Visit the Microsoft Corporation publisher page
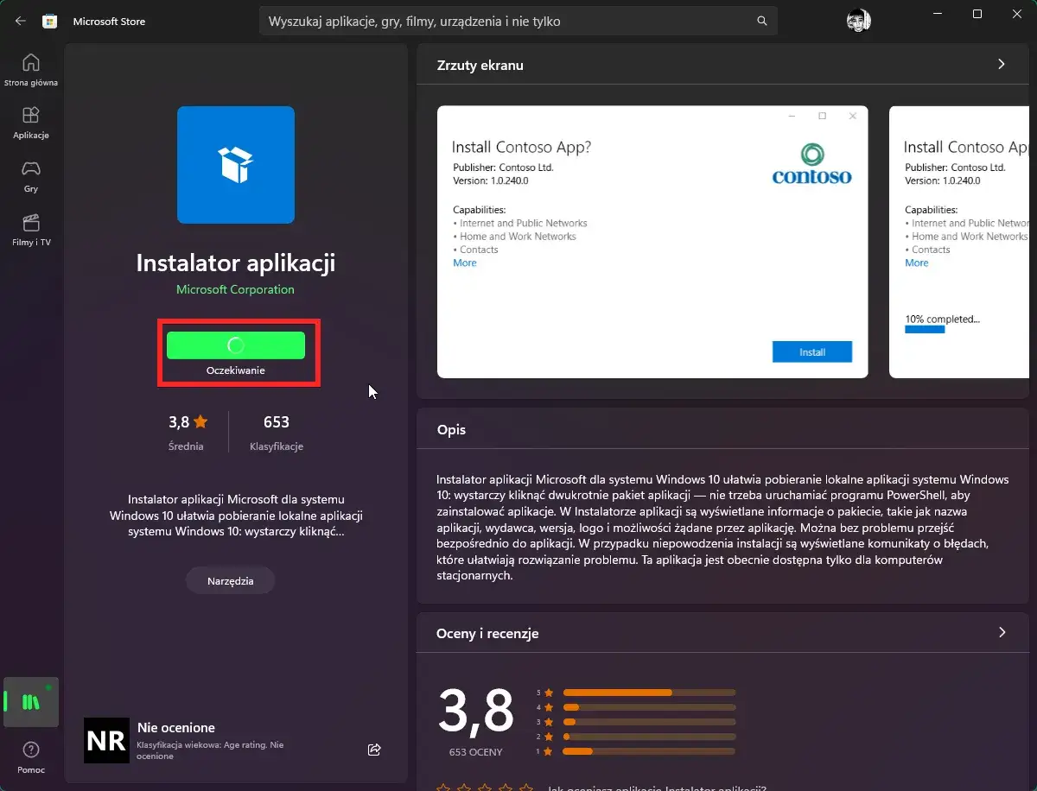 tap(235, 289)
